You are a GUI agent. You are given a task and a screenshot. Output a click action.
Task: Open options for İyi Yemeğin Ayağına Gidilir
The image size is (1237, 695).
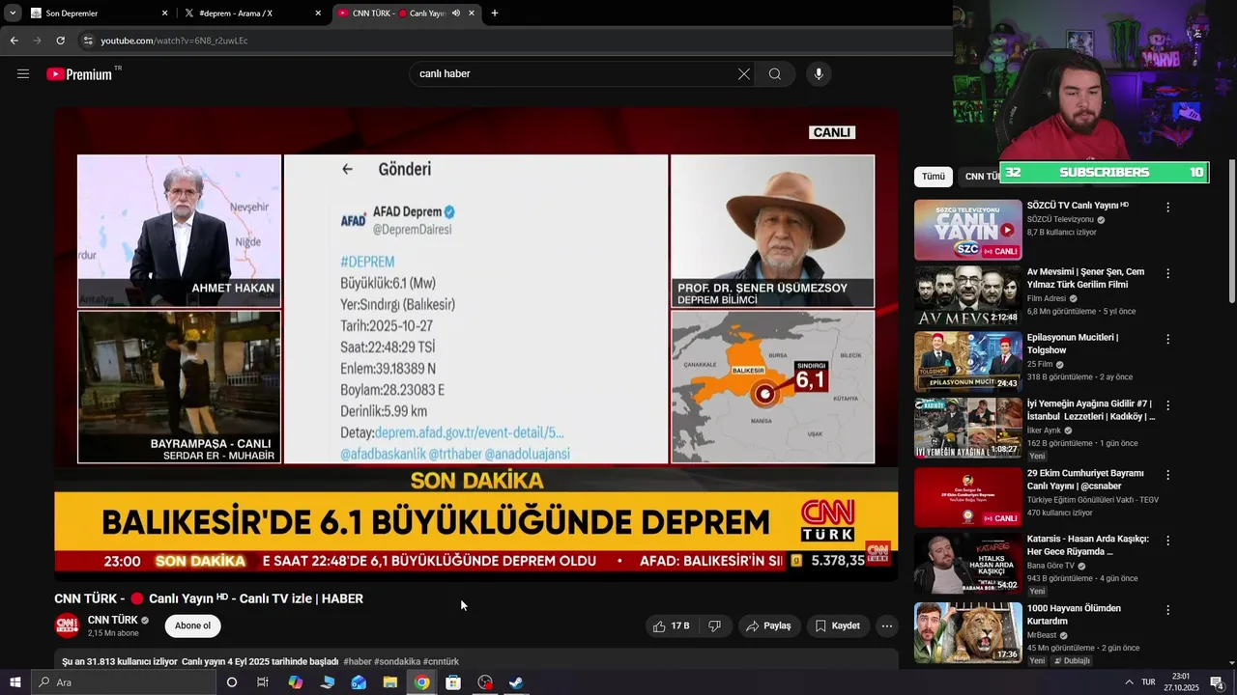[1167, 406]
